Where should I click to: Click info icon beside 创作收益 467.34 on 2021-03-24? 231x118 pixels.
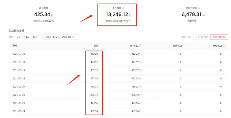141,111
